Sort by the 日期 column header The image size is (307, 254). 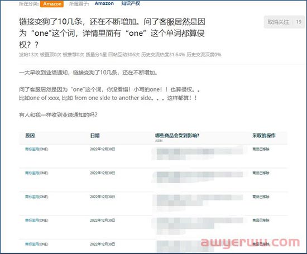tap(95, 136)
